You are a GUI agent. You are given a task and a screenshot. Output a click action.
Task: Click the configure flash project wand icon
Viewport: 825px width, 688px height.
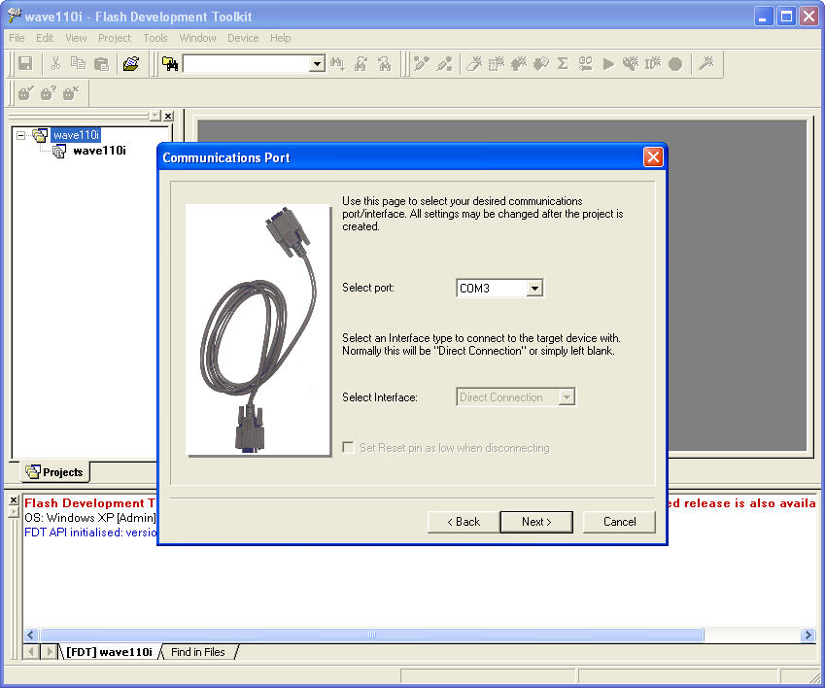pos(706,63)
